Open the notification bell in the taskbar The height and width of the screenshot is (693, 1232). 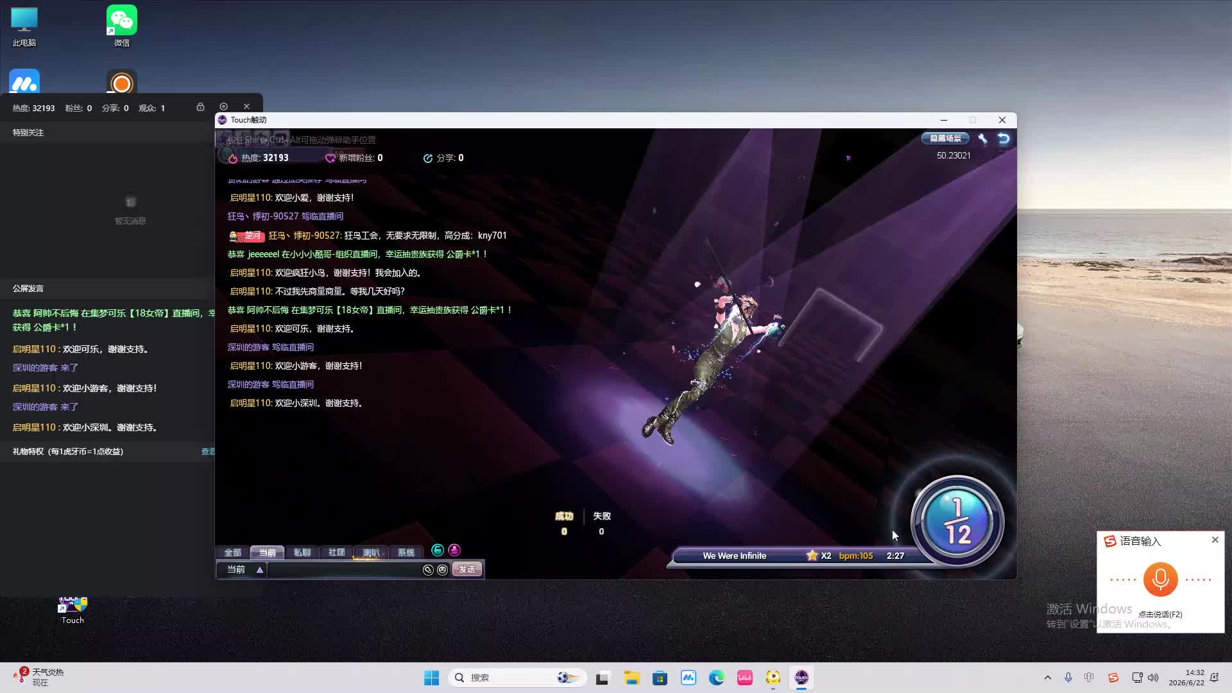[1214, 678]
